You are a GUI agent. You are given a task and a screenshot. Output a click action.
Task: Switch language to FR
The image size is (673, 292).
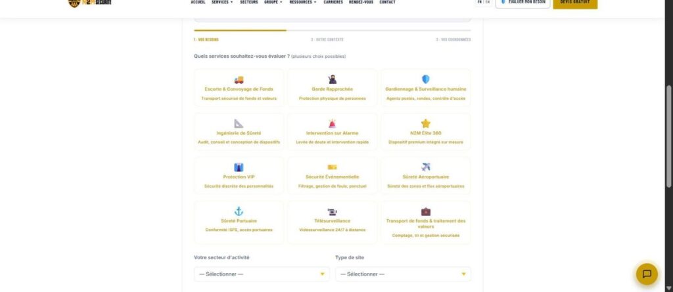point(479,2)
